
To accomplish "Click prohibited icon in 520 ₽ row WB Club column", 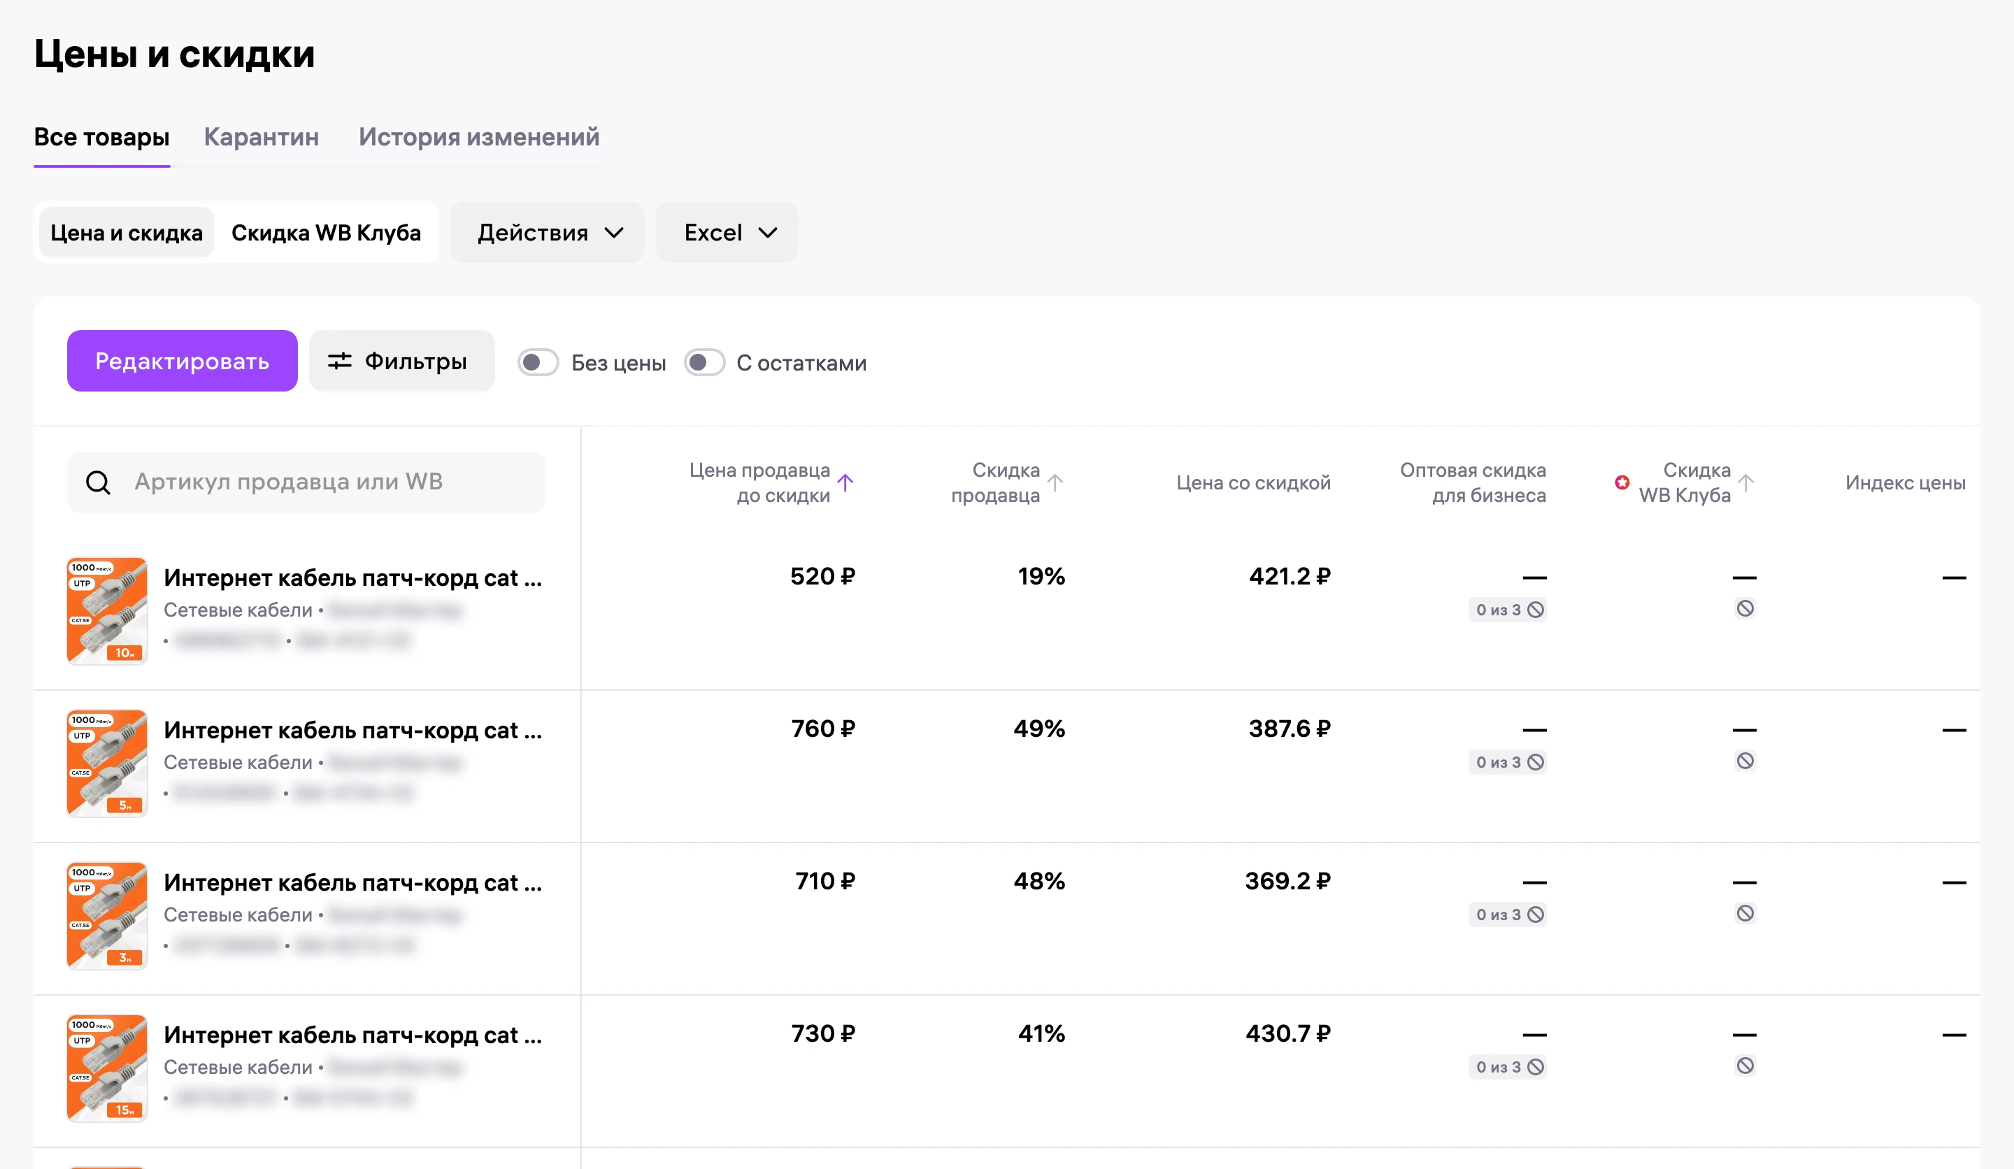I will coord(1745,608).
